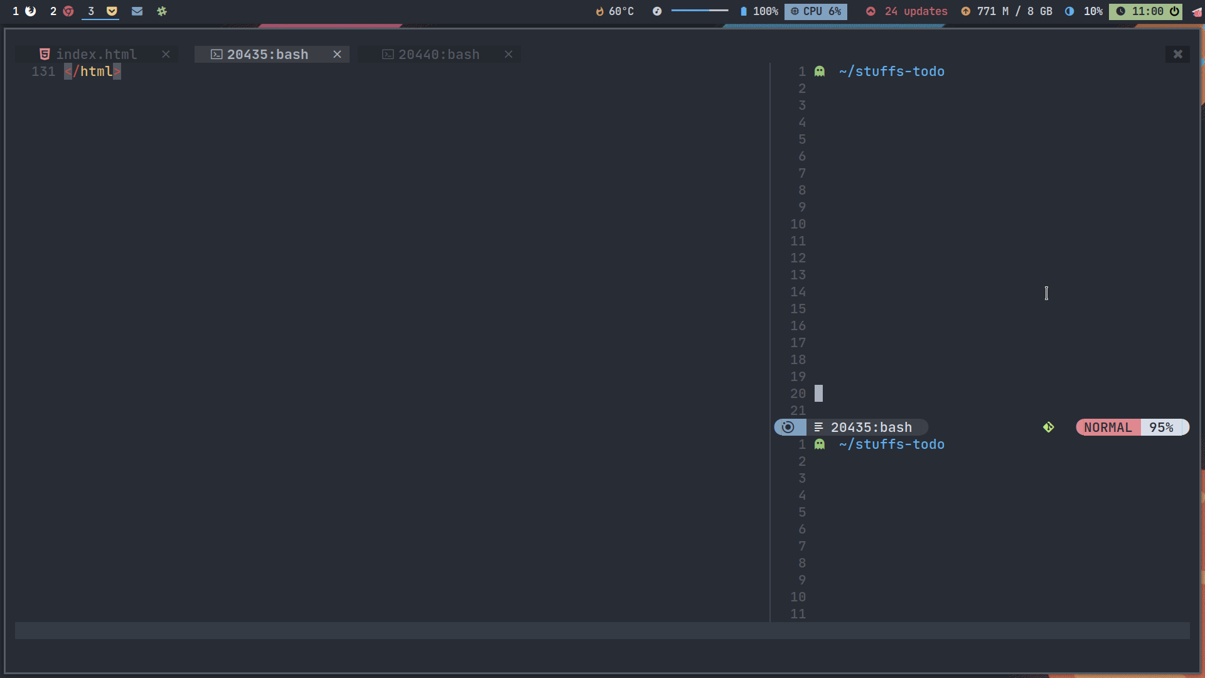Open the Firefox icon in workspace 1
The width and height of the screenshot is (1205, 678).
pyautogui.click(x=31, y=11)
